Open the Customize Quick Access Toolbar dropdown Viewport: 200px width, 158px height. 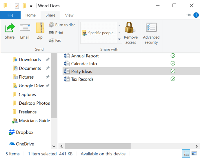pyautogui.click(x=31, y=6)
